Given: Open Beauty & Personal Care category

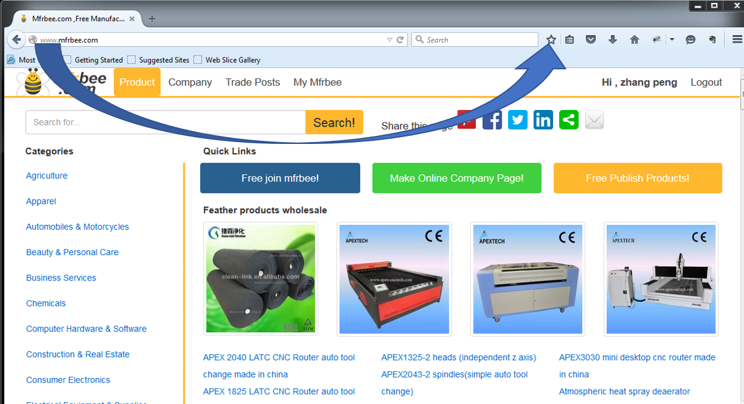Looking at the screenshot, I should point(72,252).
